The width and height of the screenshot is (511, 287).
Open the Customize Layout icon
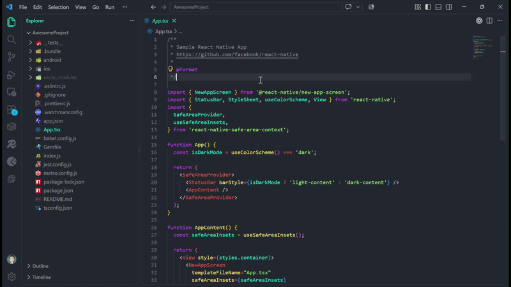pyautogui.click(x=418, y=7)
